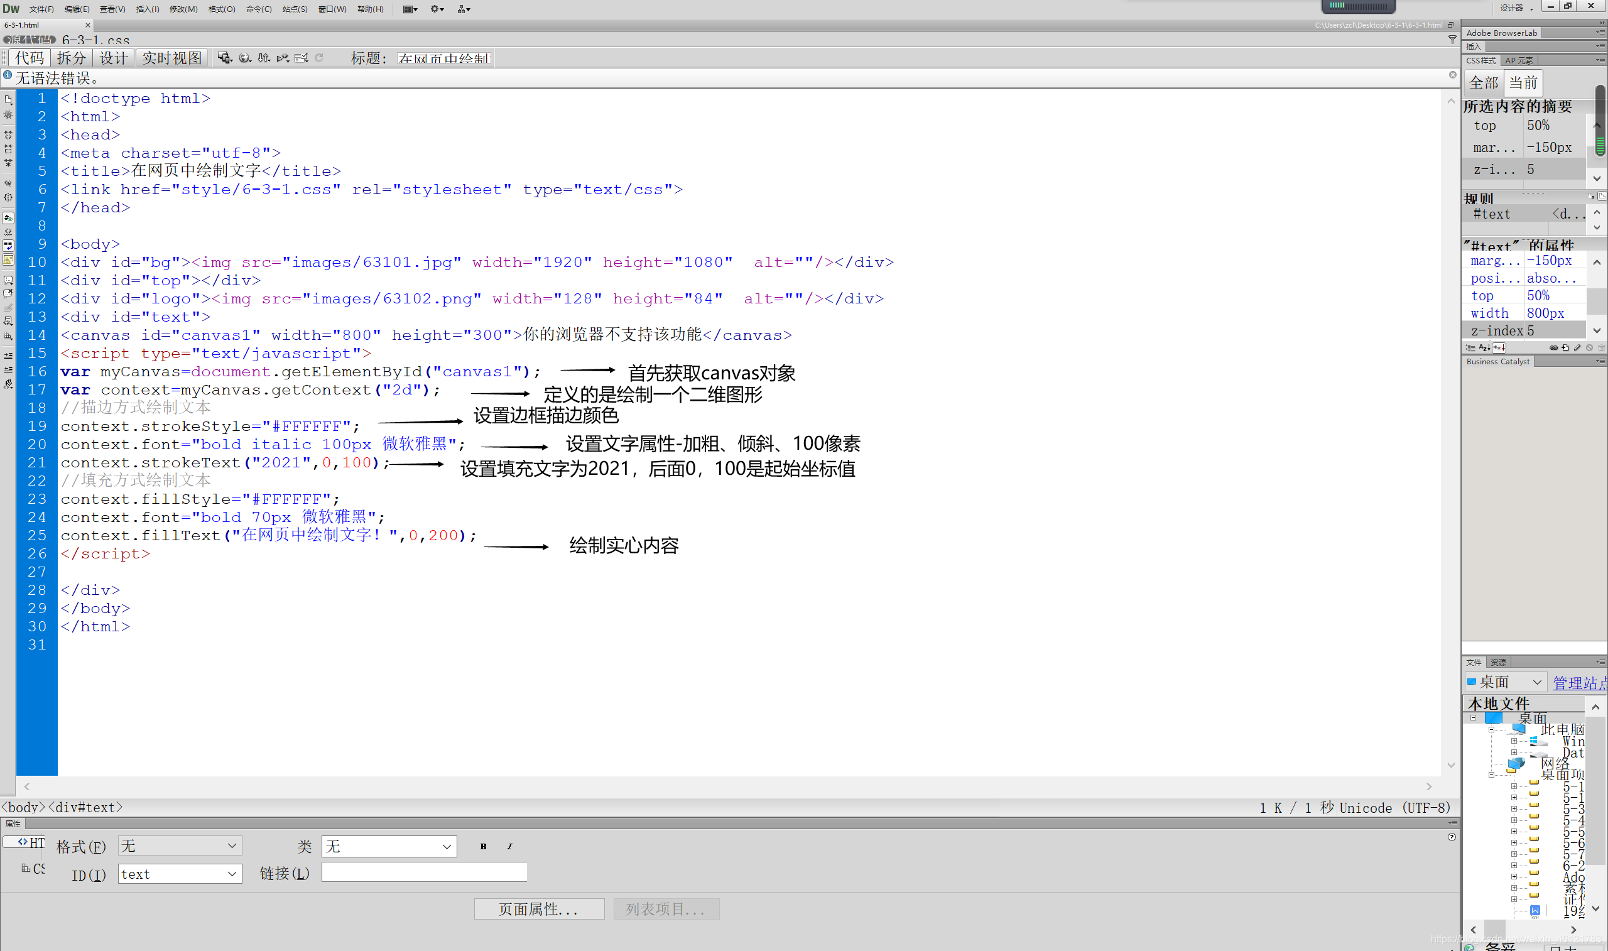The image size is (1608, 951).
Task: Select the z-index property row
Action: (1524, 330)
